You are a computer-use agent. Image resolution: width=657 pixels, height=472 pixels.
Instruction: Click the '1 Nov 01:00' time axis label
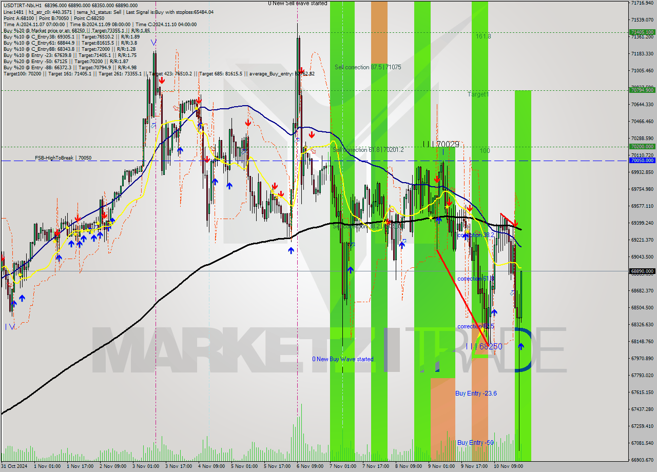tap(48, 466)
